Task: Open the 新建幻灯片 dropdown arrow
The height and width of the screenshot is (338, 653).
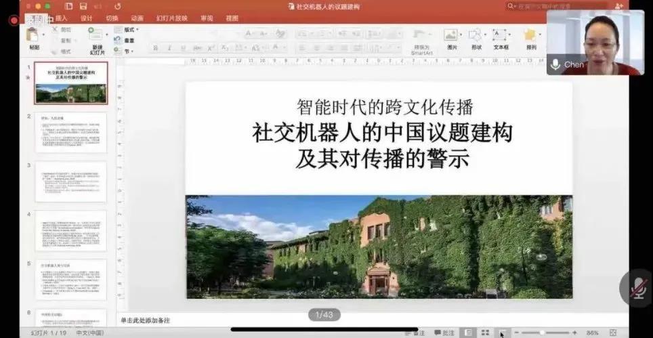Action: [x=107, y=34]
